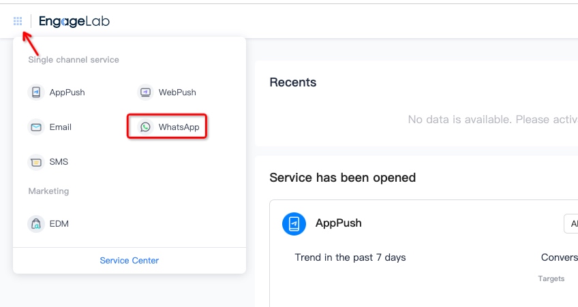
Task: Open the app grid launcher icon
Action: 18,21
